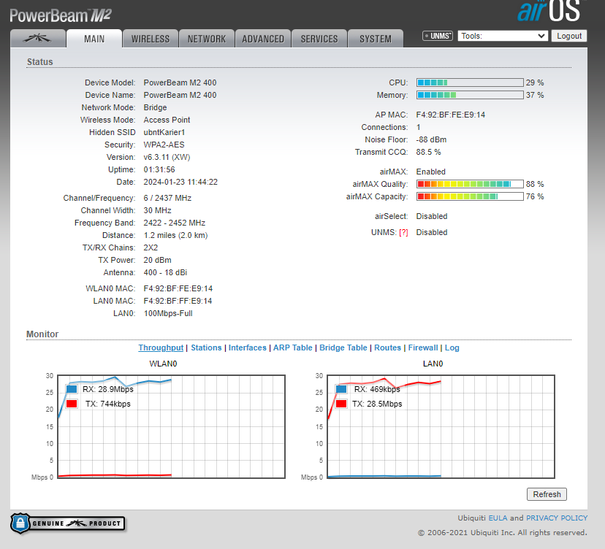
Task: Click the airOS logo
Action: click(x=549, y=11)
